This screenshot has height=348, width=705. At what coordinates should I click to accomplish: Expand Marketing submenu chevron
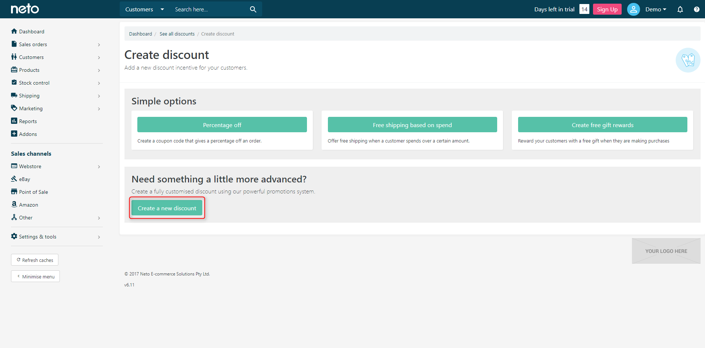[99, 109]
